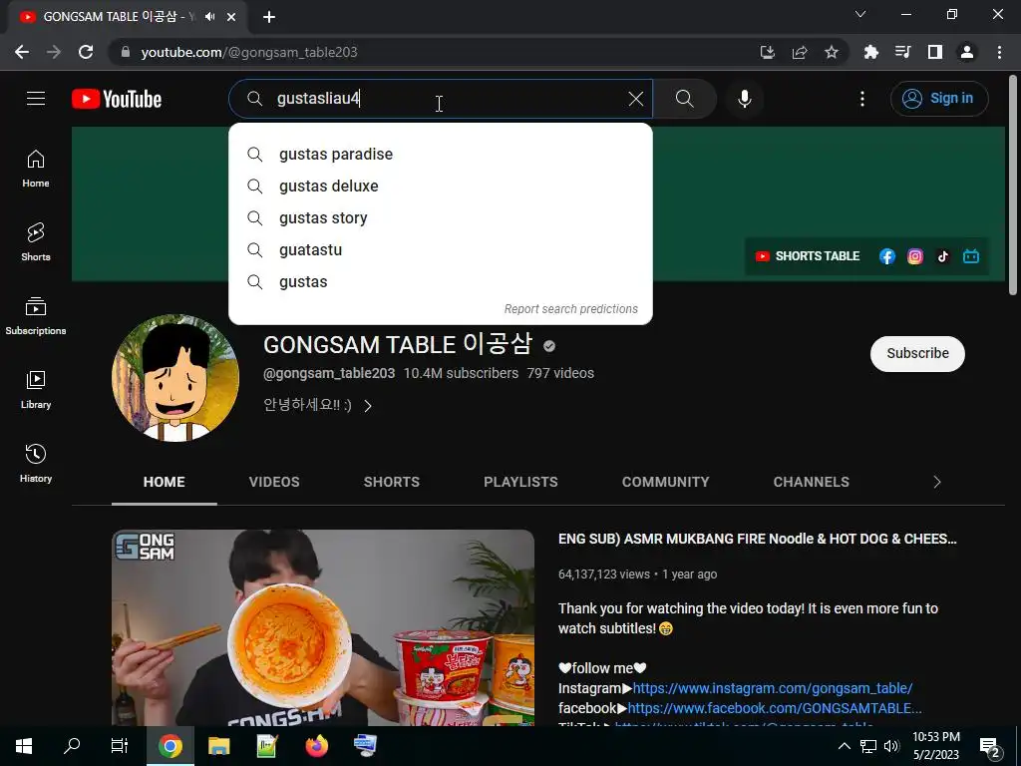
Task: Click Report search predictions link
Action: [x=570, y=309]
